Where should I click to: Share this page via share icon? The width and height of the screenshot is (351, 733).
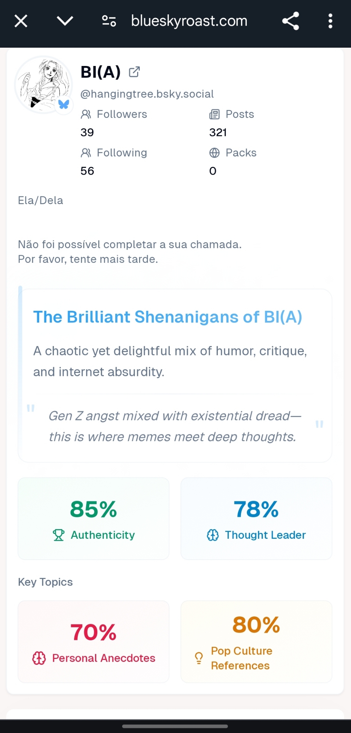pyautogui.click(x=290, y=21)
